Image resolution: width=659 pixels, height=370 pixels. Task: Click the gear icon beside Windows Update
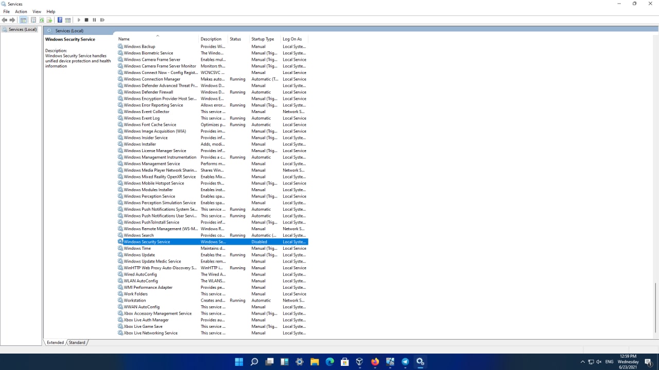[x=120, y=255]
